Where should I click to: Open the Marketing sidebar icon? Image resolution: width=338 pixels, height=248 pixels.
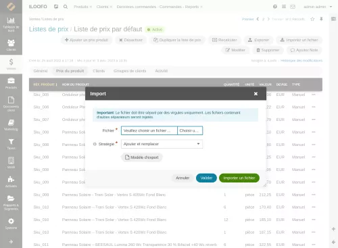click(x=11, y=125)
